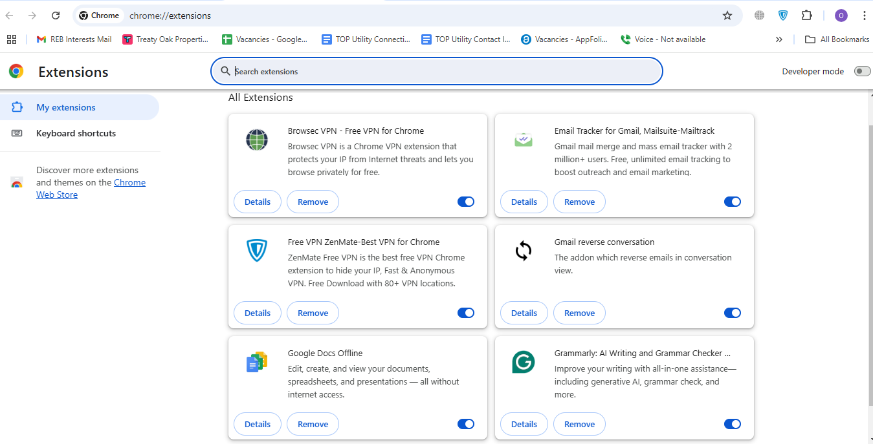Open Vacancies - Google Sheets bookmark
The width and height of the screenshot is (873, 444).
265,39
